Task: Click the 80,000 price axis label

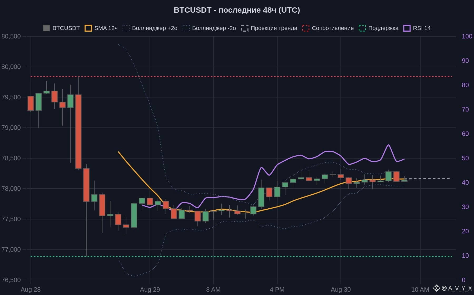Action: [11, 67]
